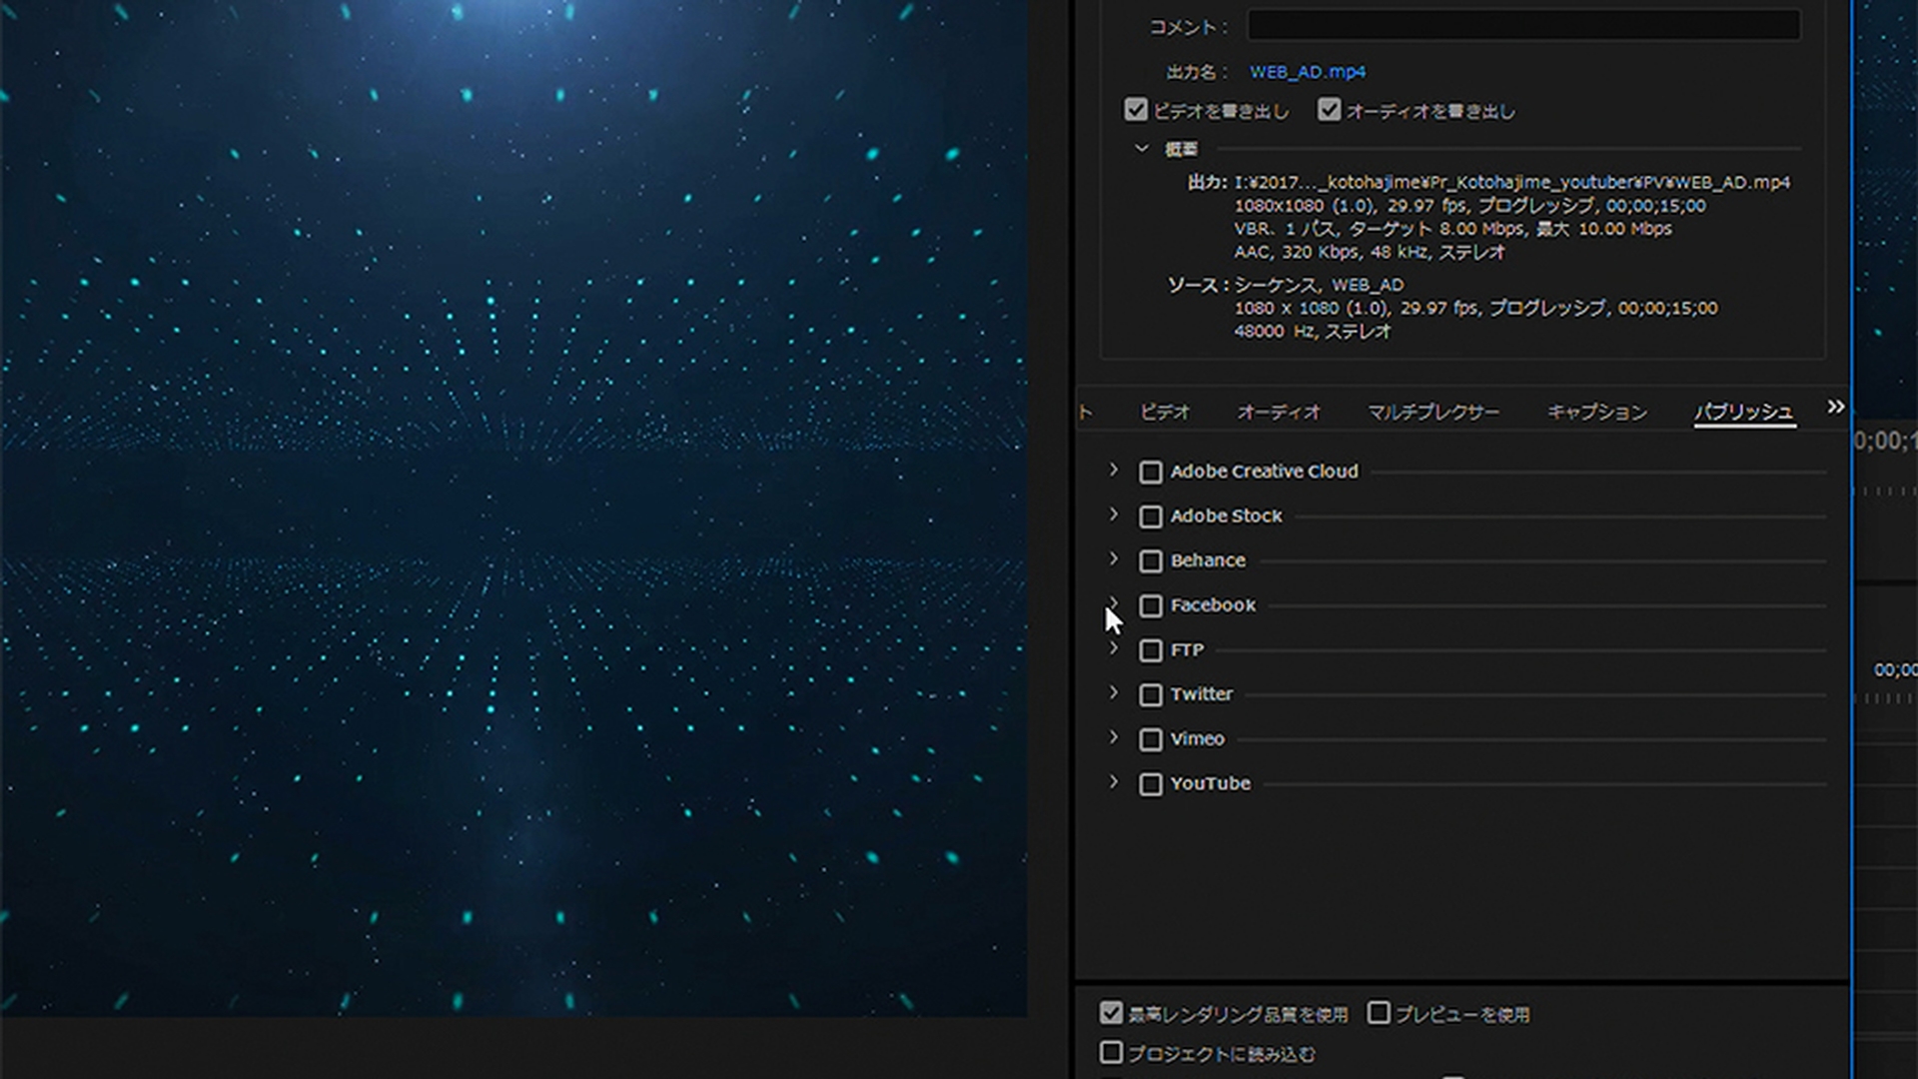Enable プレビューを使用 checkbox
Viewport: 1918px width, 1079px height.
pos(1379,1013)
